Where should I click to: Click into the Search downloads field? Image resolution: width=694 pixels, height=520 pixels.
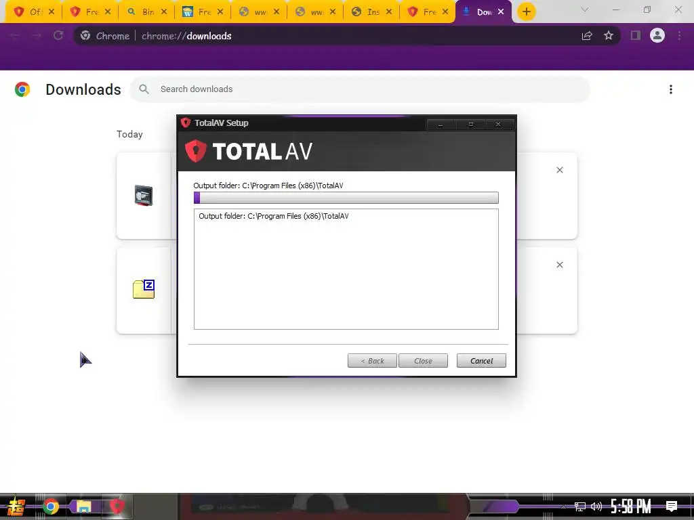(x=360, y=89)
